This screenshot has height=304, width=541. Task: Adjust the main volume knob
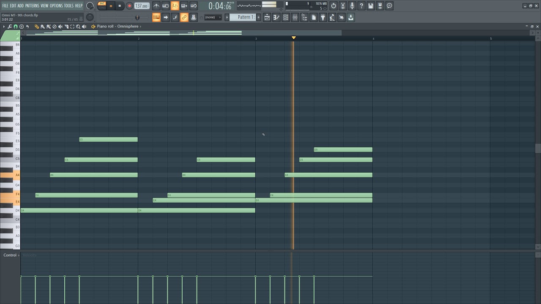point(90,6)
